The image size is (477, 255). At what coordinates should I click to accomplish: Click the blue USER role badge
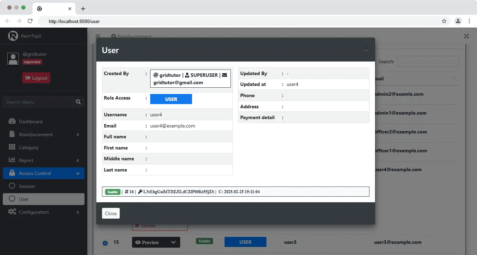[x=171, y=99]
